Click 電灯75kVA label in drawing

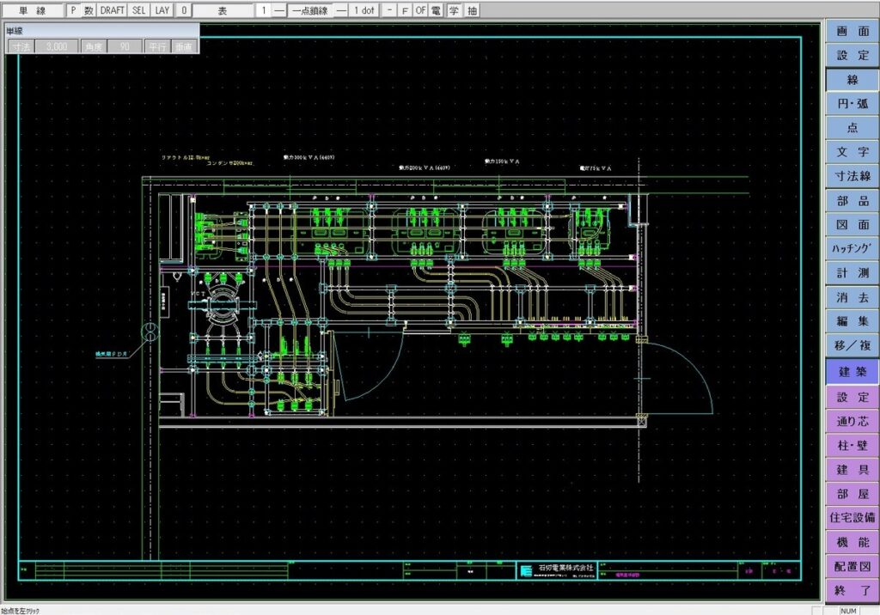click(x=596, y=167)
